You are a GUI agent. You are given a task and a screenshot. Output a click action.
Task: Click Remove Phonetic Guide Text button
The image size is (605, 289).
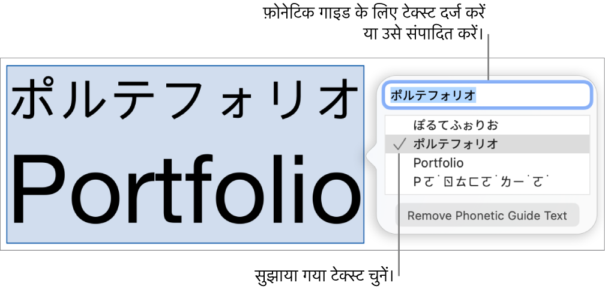pyautogui.click(x=487, y=215)
